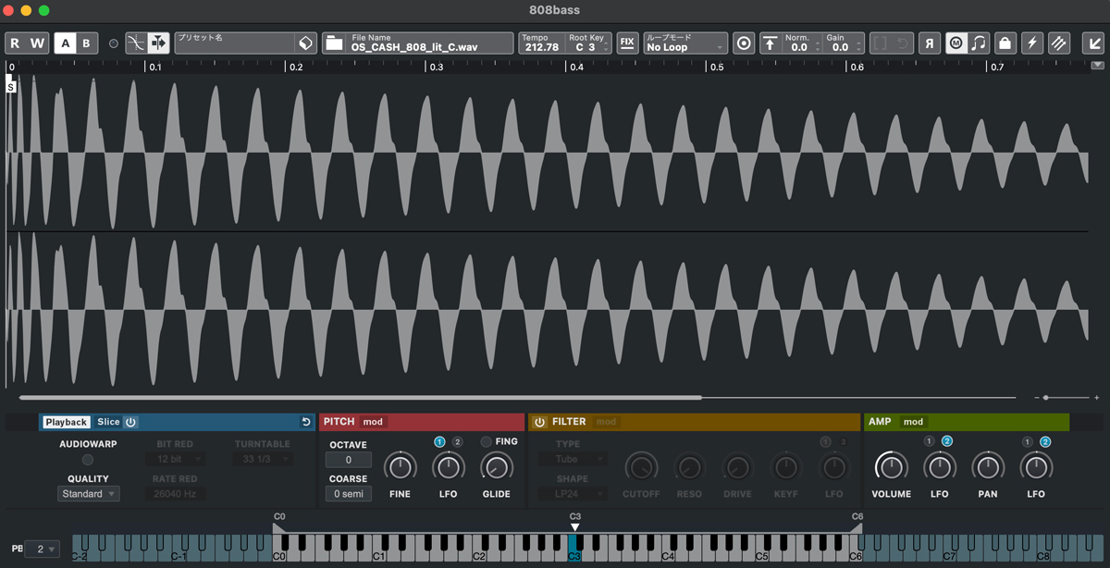Open the PITCH mod tab
The height and width of the screenshot is (568, 1110).
(373, 422)
